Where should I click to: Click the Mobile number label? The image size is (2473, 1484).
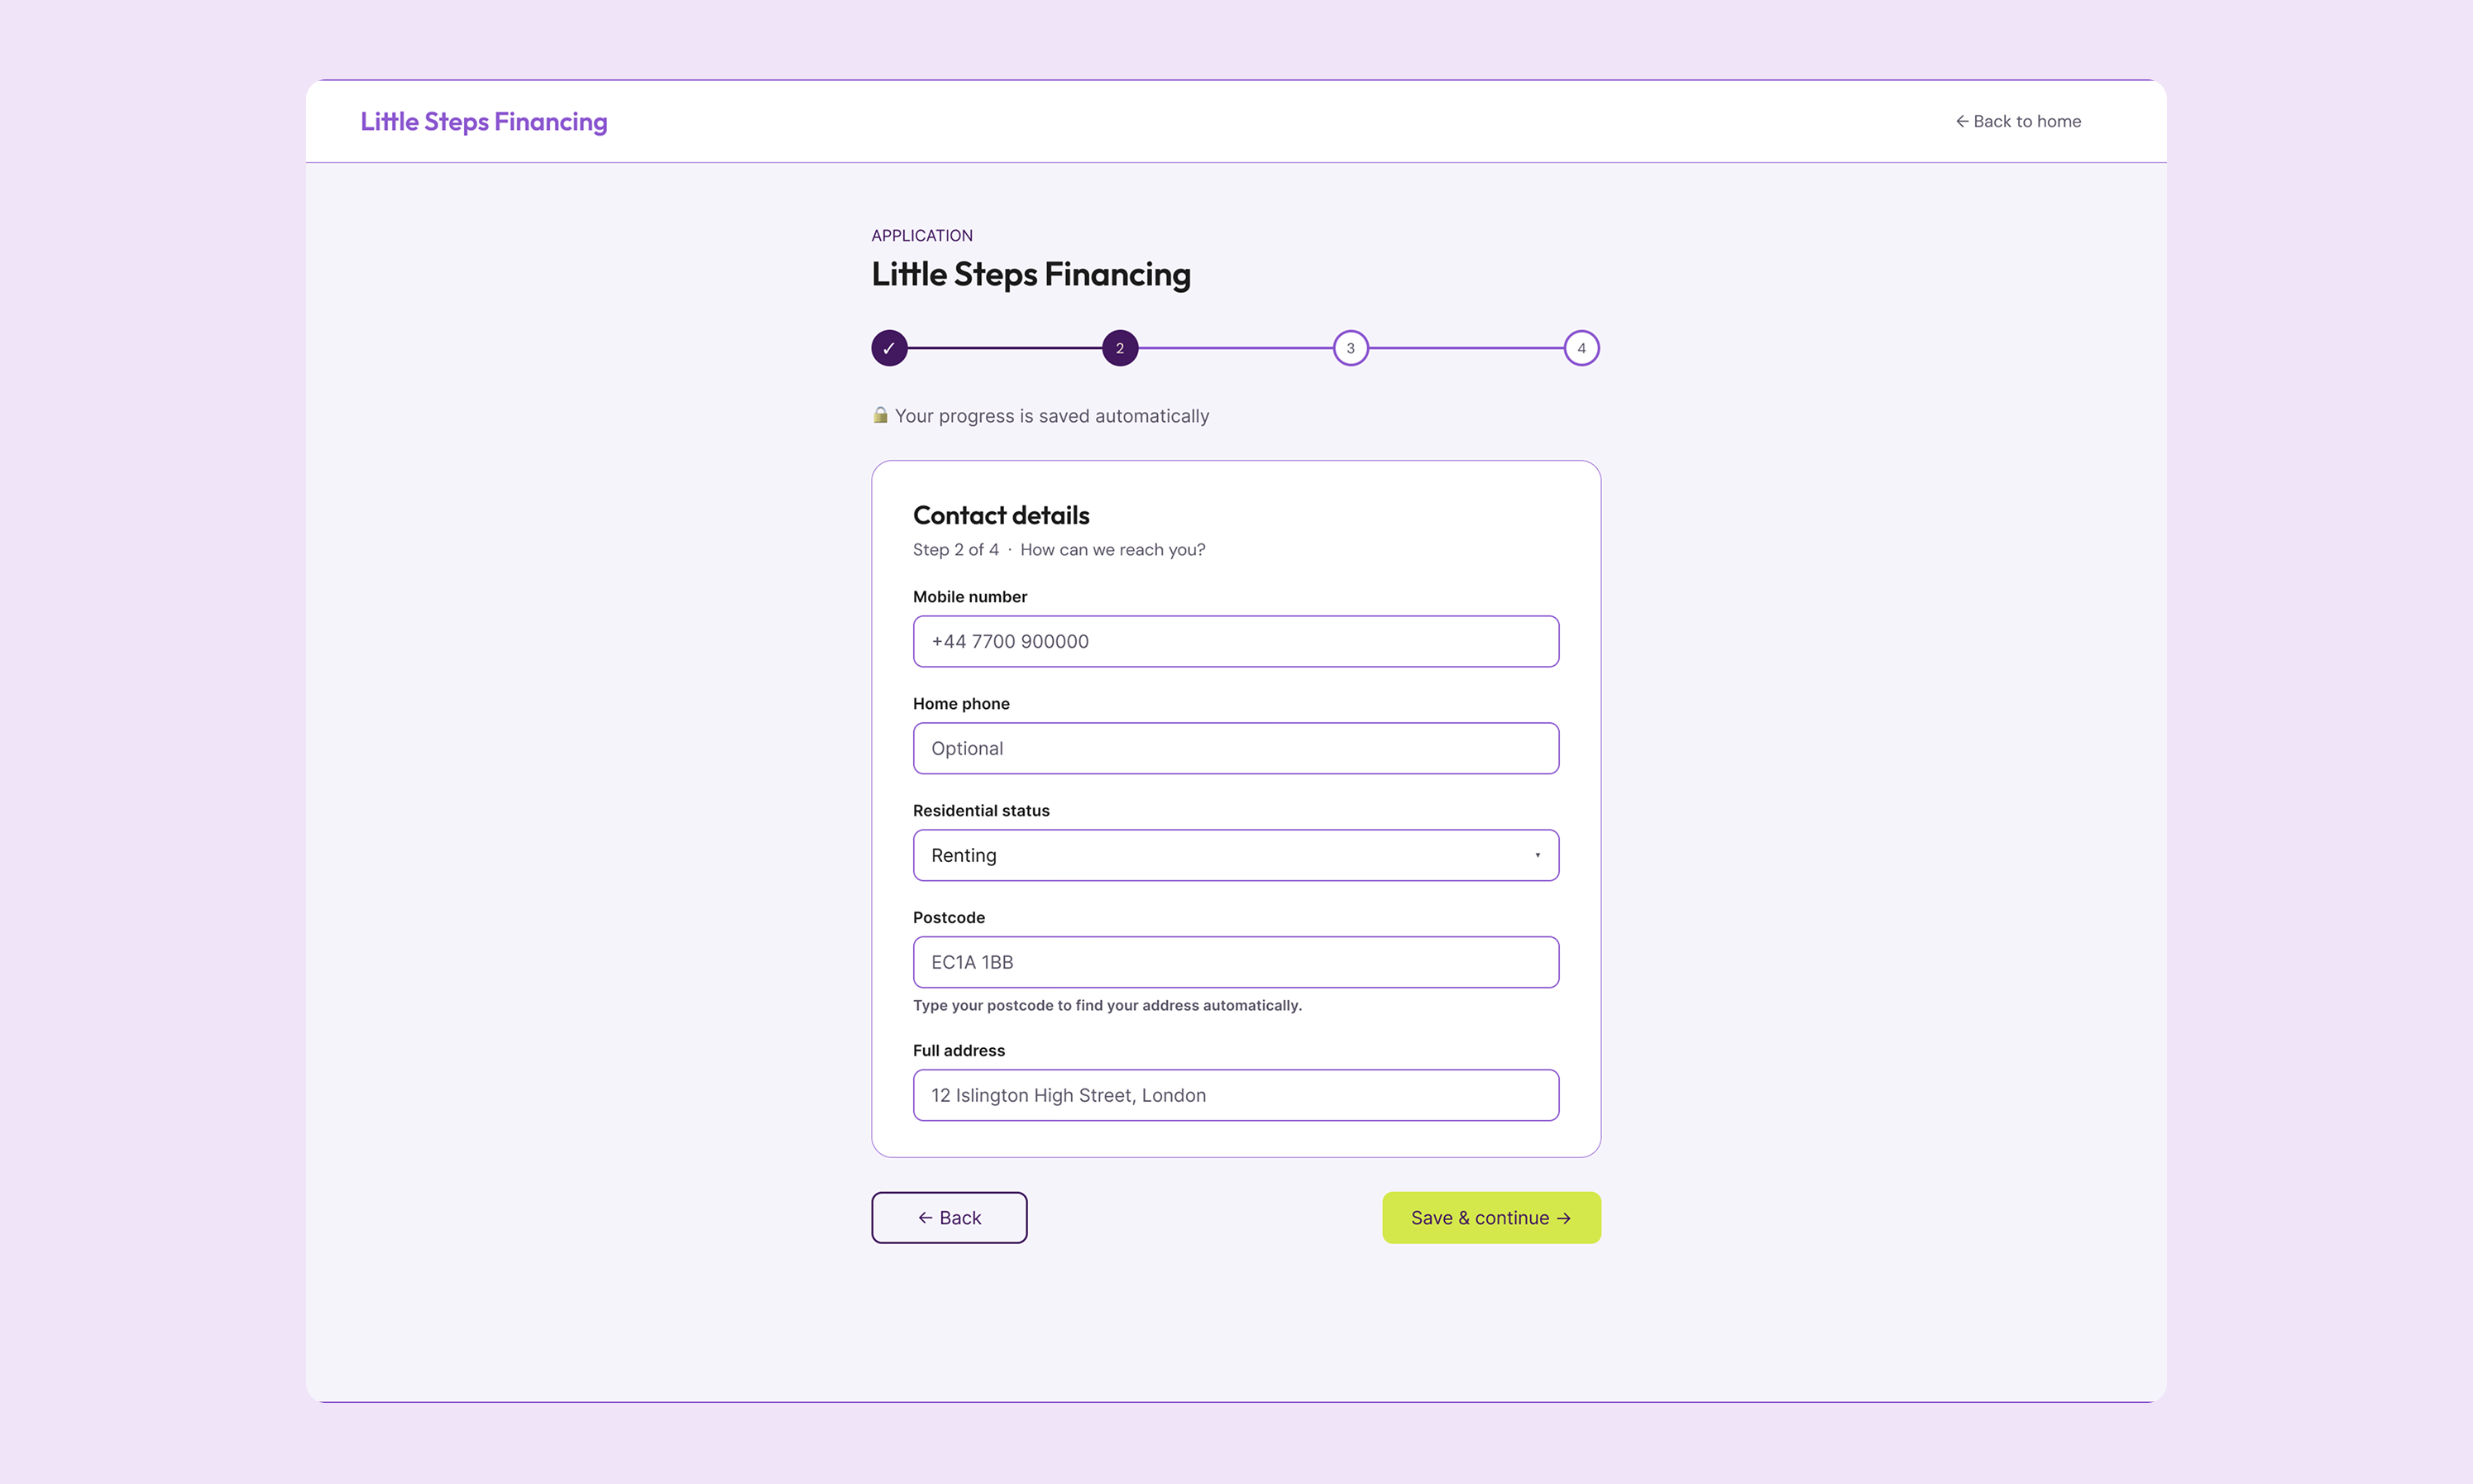click(x=969, y=596)
